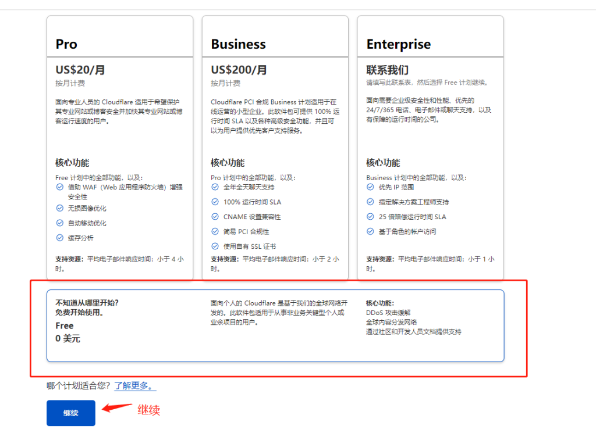Click the 联系我们 Enterprise contact heading
The width and height of the screenshot is (596, 433).
point(387,70)
